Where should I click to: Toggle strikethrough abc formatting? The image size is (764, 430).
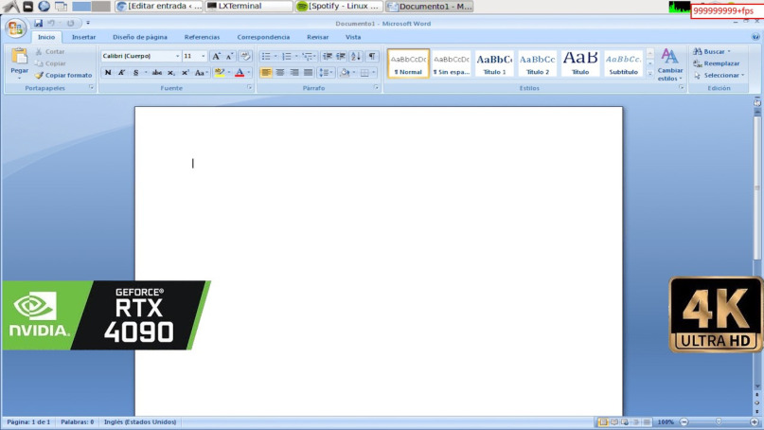pos(157,73)
